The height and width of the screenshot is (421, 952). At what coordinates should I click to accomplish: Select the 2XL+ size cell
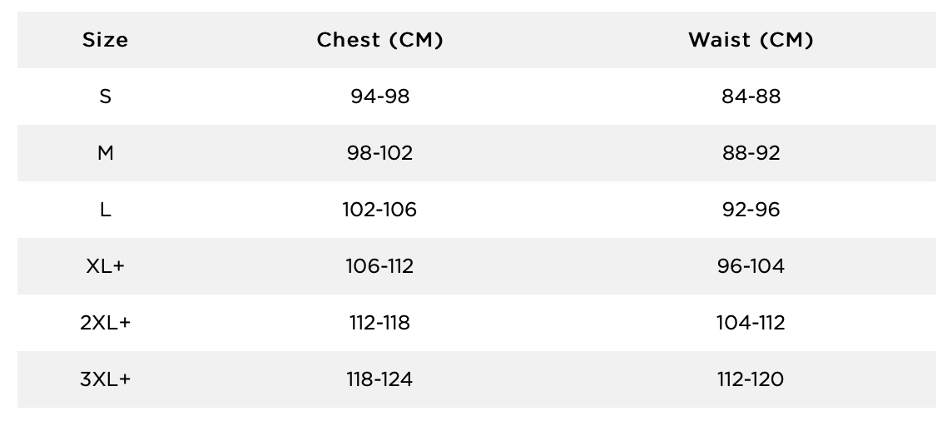coord(105,323)
